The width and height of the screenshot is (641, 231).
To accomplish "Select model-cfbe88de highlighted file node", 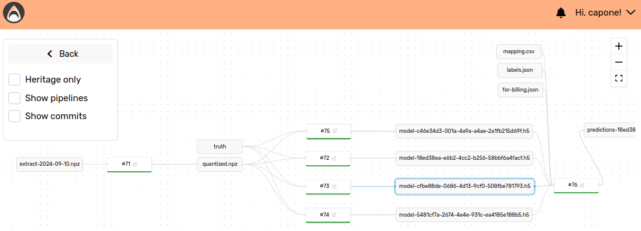I will pyautogui.click(x=464, y=186).
